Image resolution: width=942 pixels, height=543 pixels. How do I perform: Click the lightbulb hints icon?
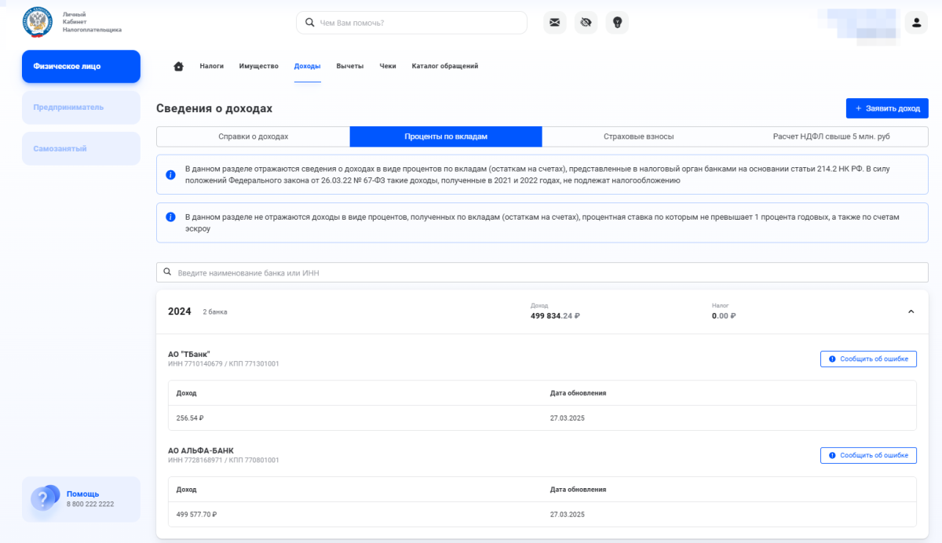(x=617, y=23)
